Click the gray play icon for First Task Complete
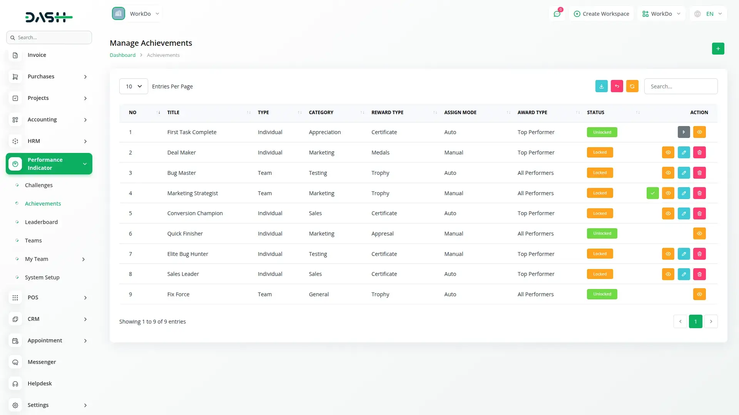 [684, 132]
